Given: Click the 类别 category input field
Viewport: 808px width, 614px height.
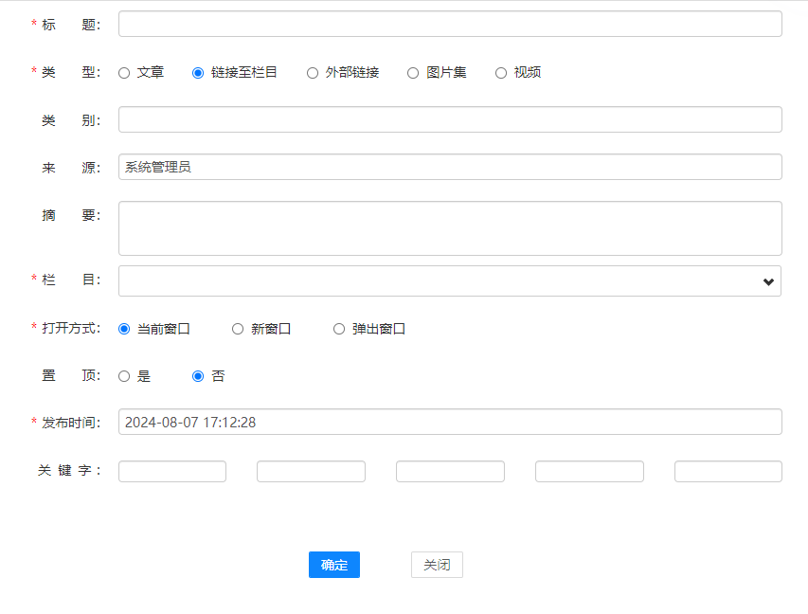Looking at the screenshot, I should (450, 119).
